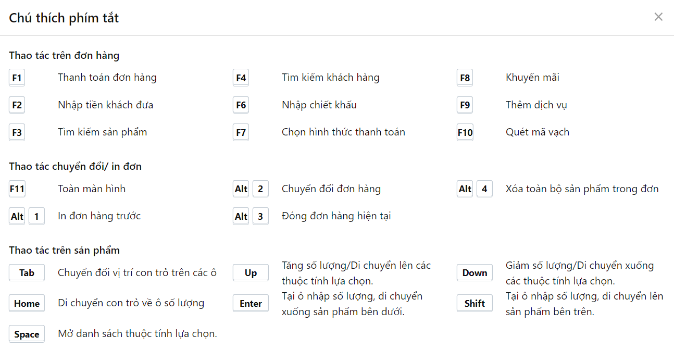Viewport: 674px width, 349px height.
Task: Click the Up key badge
Action: pyautogui.click(x=251, y=272)
